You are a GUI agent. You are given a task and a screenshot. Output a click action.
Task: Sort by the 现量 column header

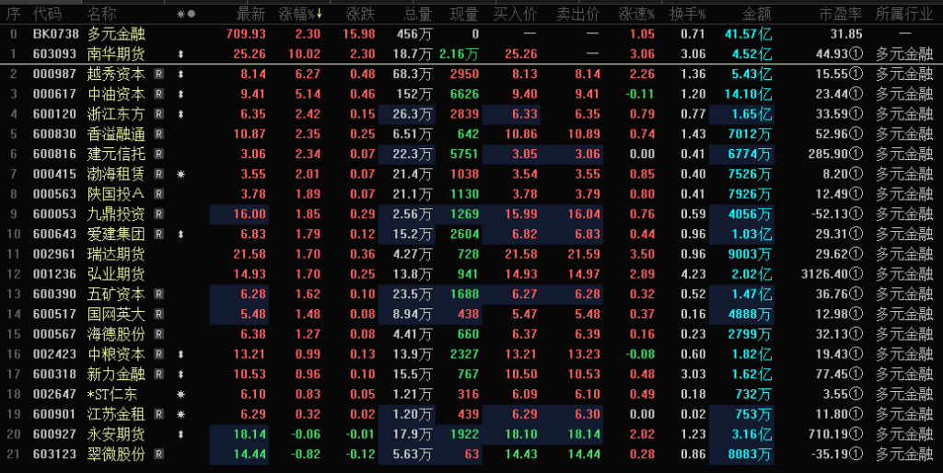[464, 14]
